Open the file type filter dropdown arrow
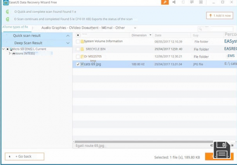Image resolution: width=237 pixels, height=165 pixels. pos(135,28)
